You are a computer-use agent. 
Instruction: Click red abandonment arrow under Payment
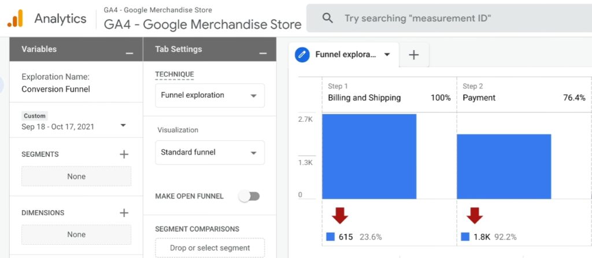click(x=475, y=216)
